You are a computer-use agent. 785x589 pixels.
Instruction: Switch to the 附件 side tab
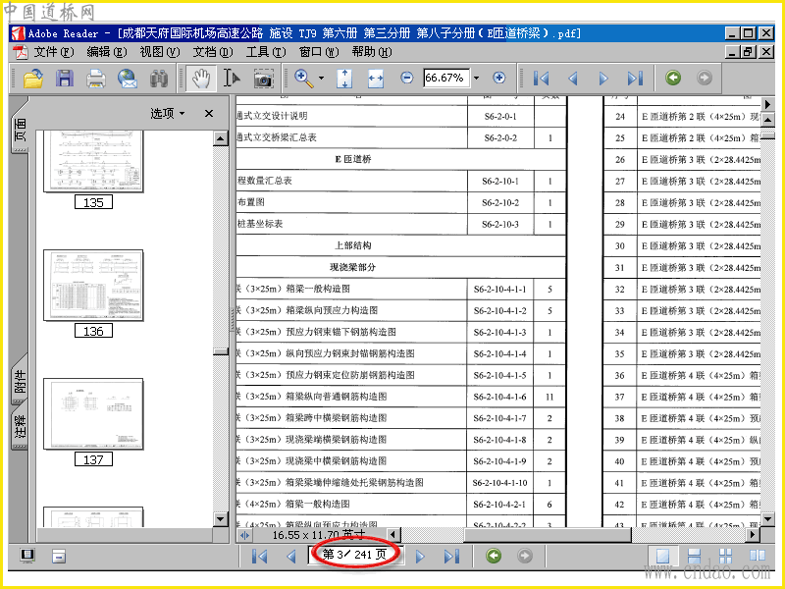[20, 382]
